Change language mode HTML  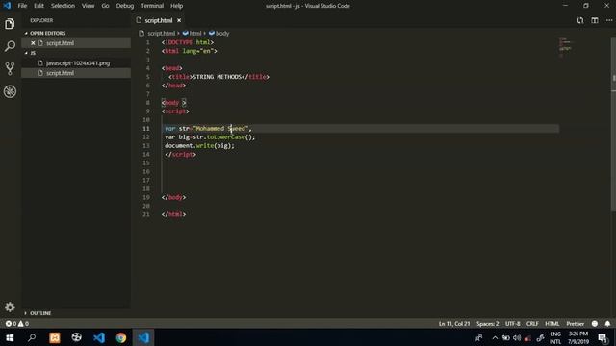pos(552,324)
